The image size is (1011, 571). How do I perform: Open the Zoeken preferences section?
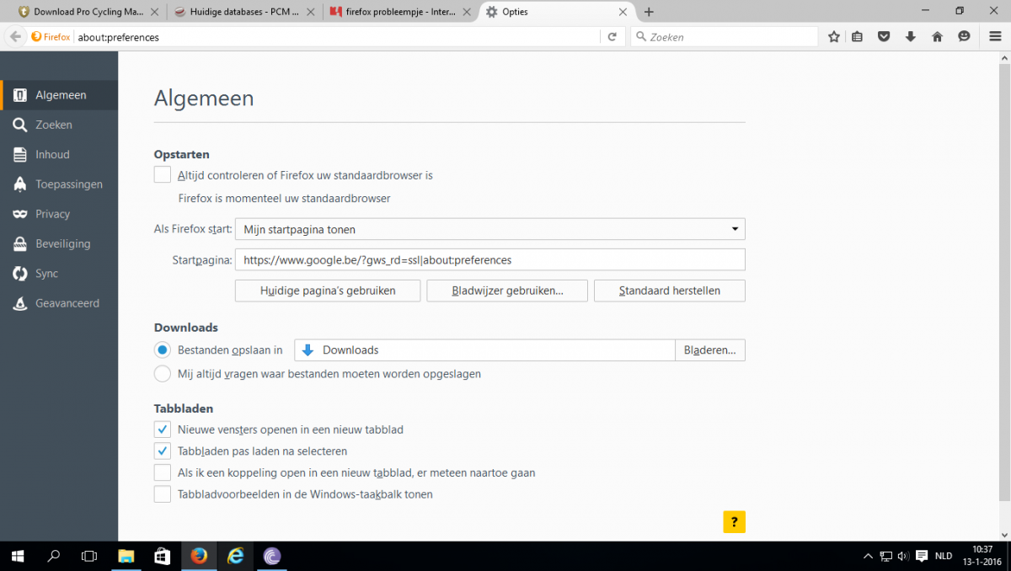pos(59,125)
